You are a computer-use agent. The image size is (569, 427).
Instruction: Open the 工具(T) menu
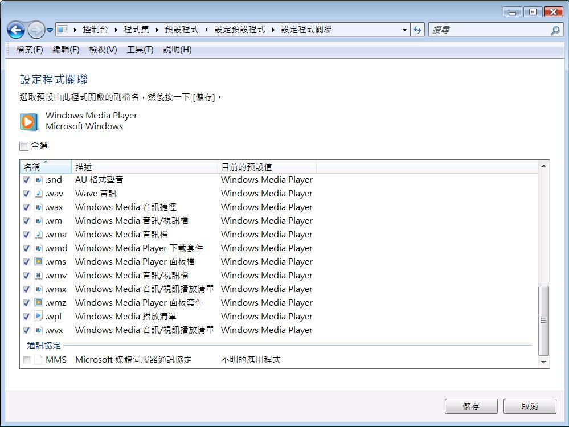pyautogui.click(x=140, y=50)
